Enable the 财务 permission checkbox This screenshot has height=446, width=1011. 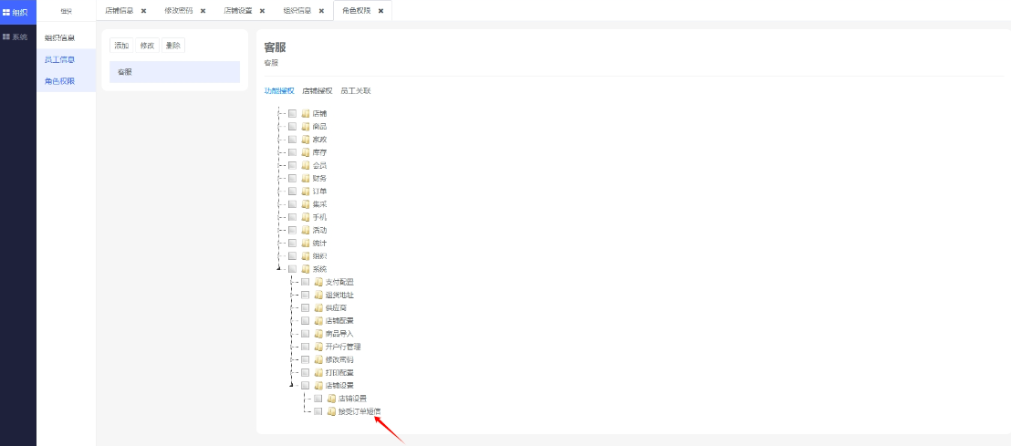pos(292,179)
